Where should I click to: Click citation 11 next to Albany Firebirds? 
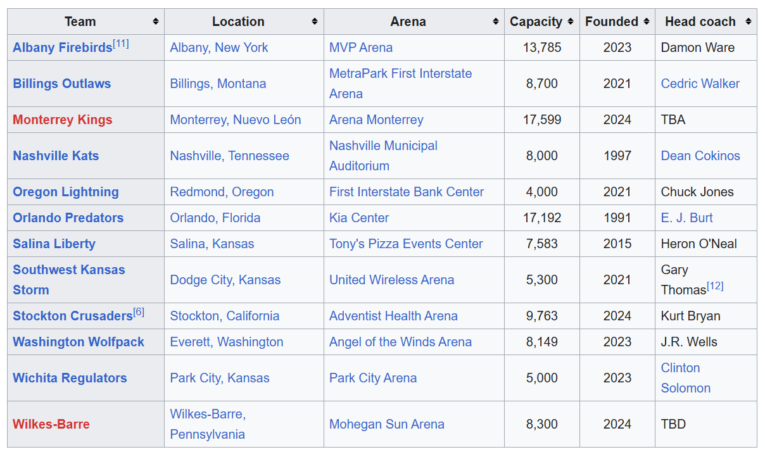(121, 44)
